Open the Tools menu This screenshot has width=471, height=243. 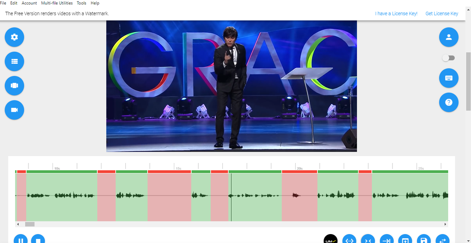click(81, 3)
